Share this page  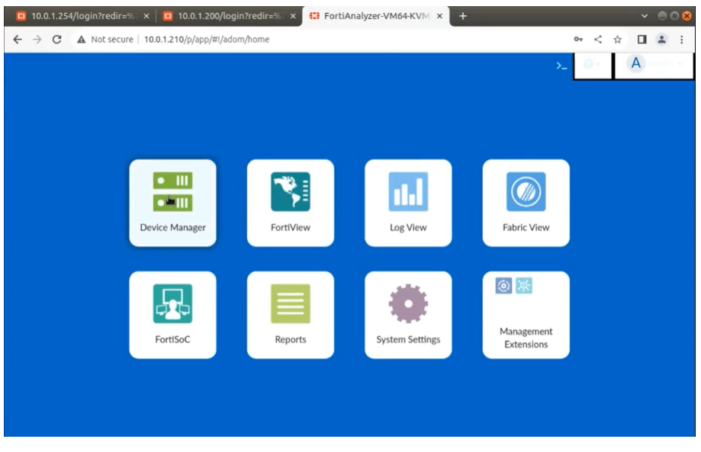pyautogui.click(x=598, y=40)
